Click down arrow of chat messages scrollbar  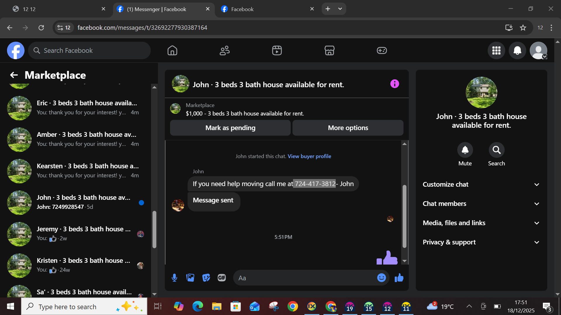404,261
